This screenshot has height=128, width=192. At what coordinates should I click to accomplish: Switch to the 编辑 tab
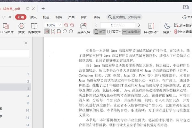[59, 17]
